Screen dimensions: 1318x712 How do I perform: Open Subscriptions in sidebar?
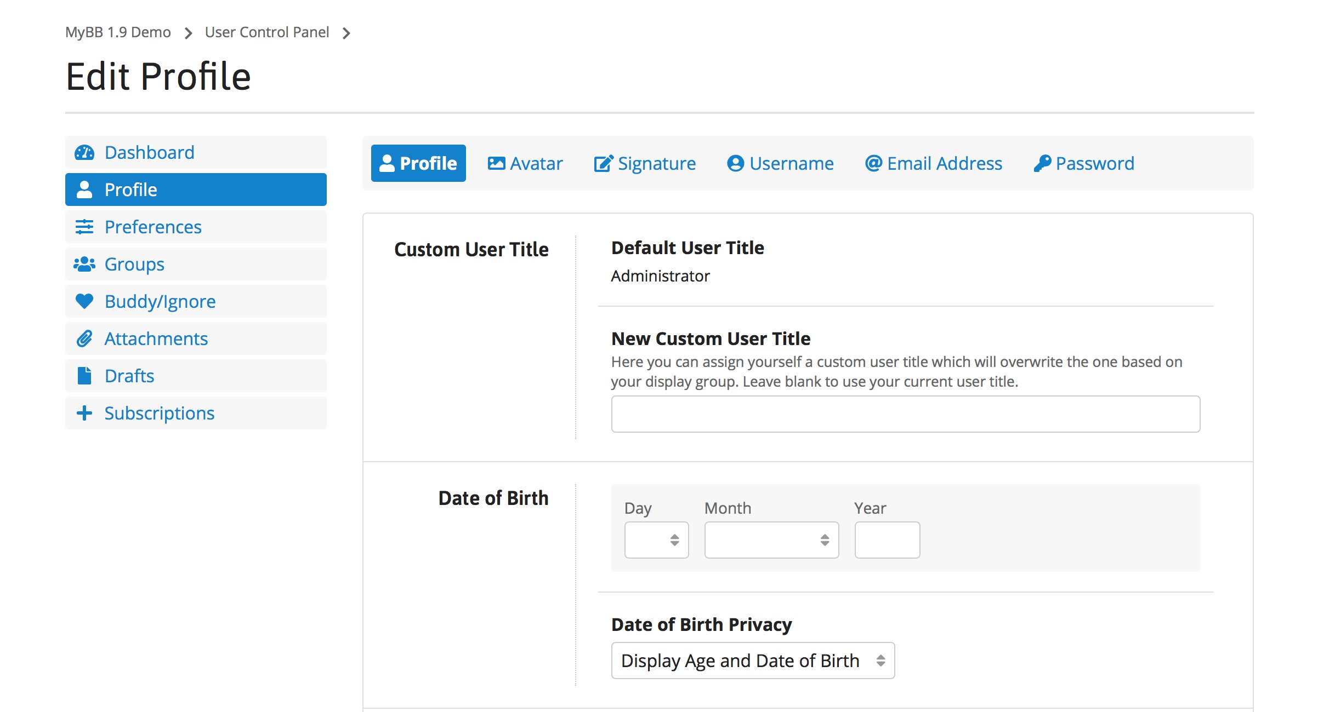tap(196, 413)
